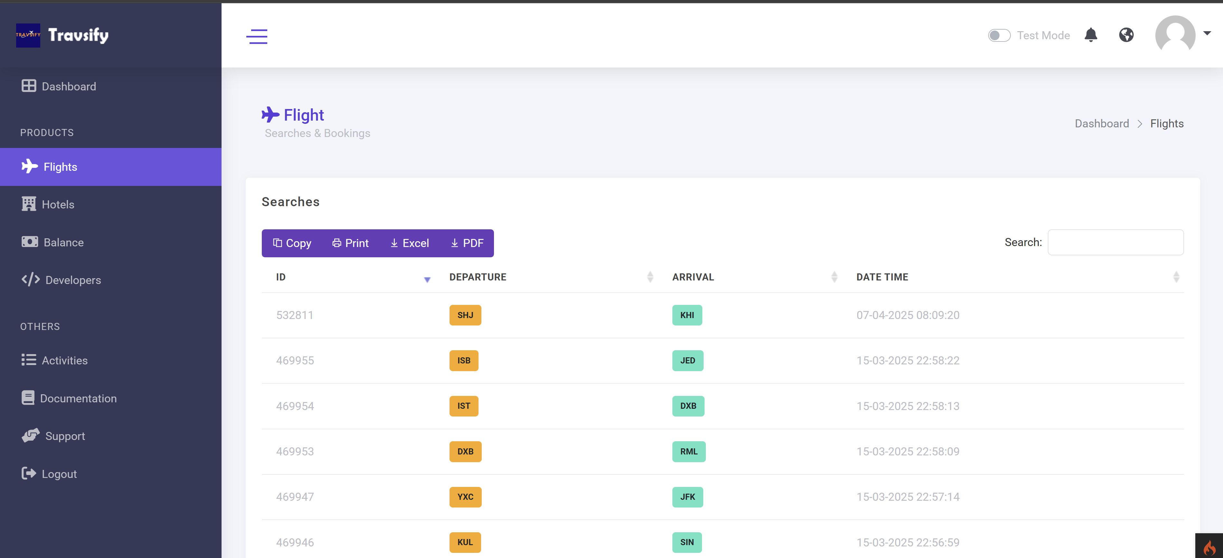Go to Dashboard in sidebar
Screen dimensions: 1223x558
point(68,86)
